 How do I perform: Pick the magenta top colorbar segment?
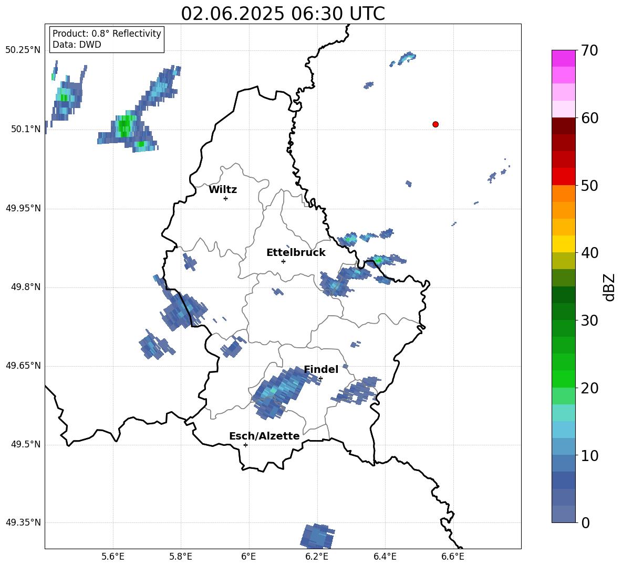click(563, 58)
